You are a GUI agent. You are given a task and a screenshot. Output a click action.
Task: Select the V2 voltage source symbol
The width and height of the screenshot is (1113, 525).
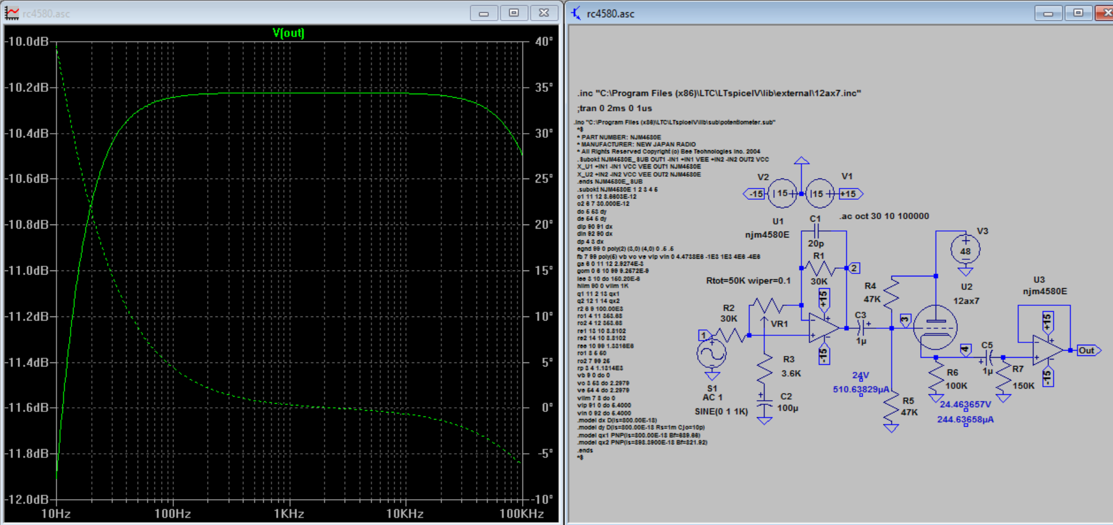click(783, 193)
